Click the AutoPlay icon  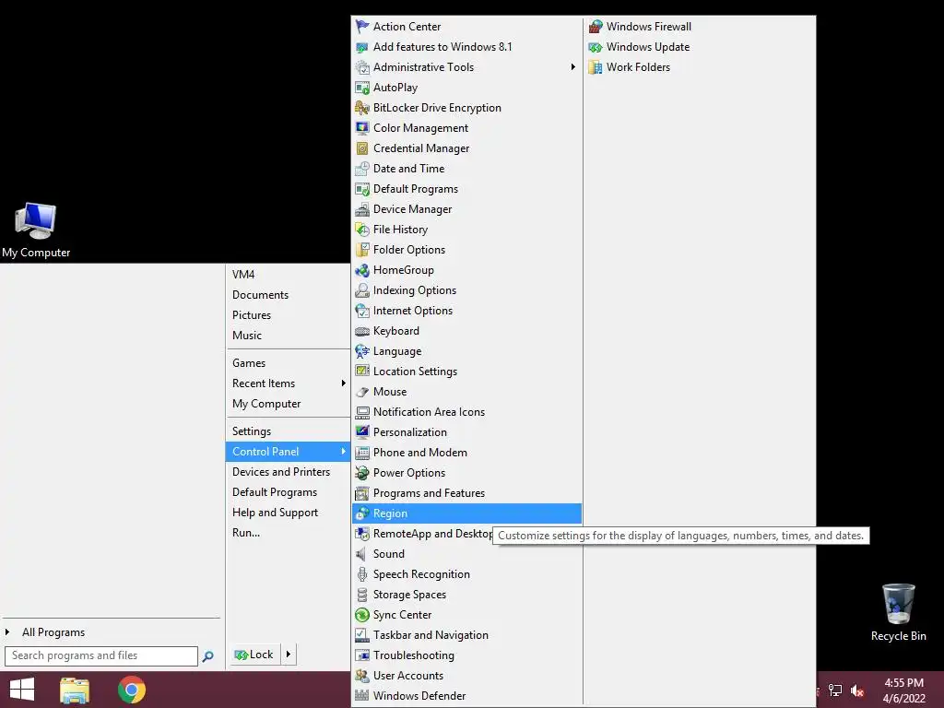tap(361, 88)
